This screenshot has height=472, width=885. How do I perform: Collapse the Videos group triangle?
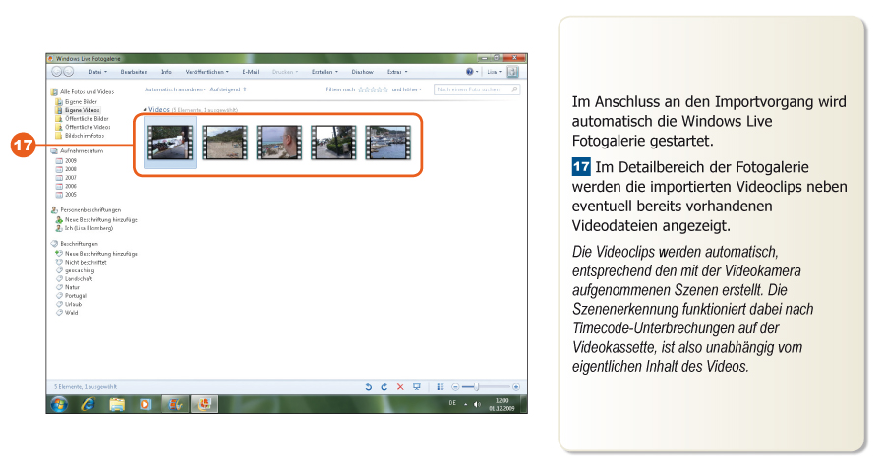tap(145, 110)
